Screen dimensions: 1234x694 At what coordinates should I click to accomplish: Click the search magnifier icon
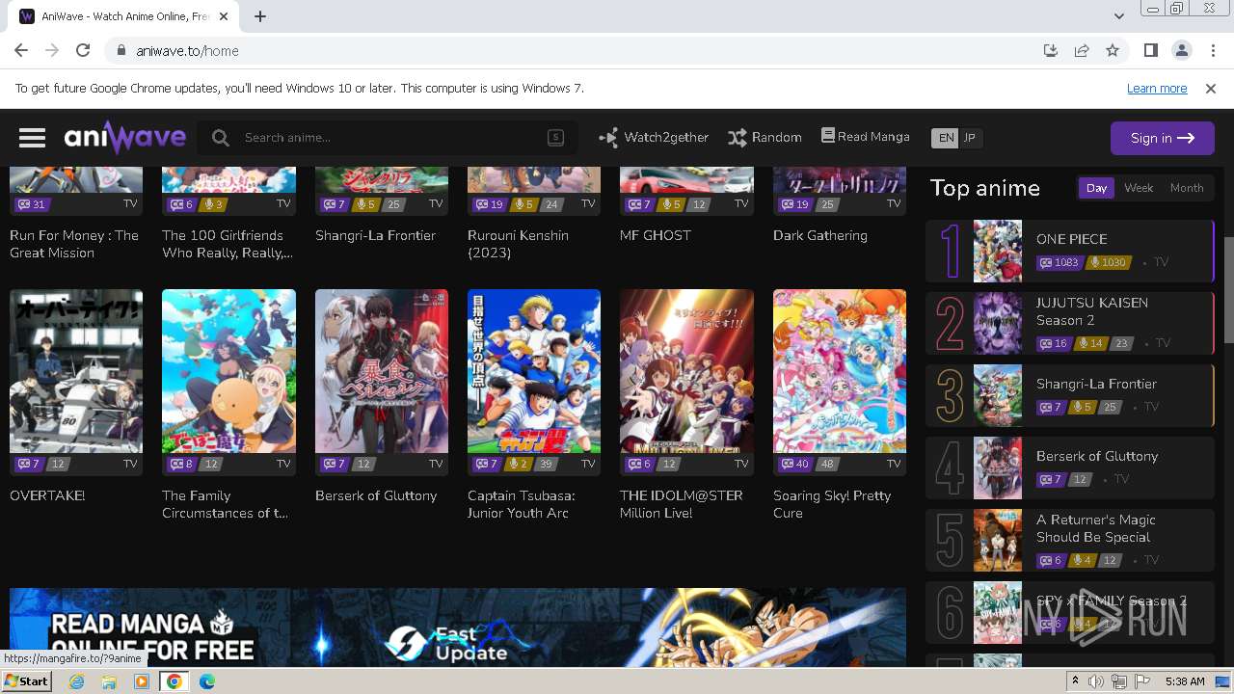(221, 138)
